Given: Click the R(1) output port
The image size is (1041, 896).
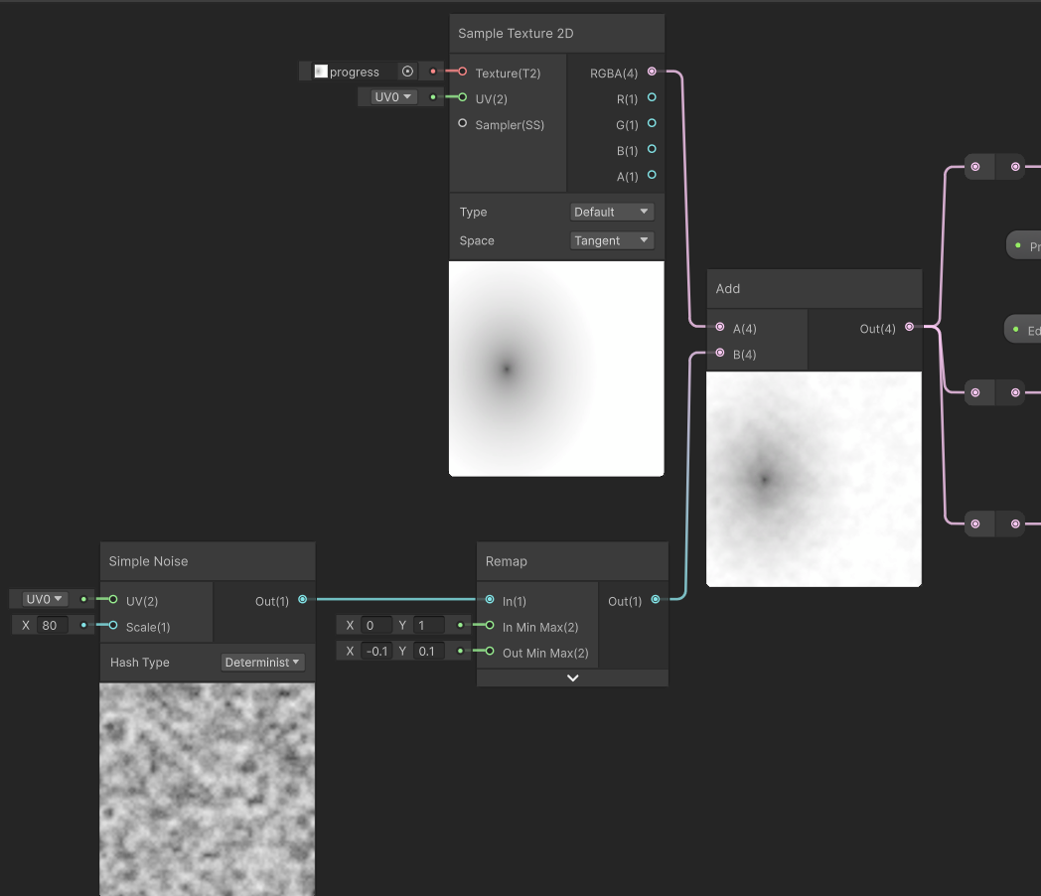Looking at the screenshot, I should (652, 97).
